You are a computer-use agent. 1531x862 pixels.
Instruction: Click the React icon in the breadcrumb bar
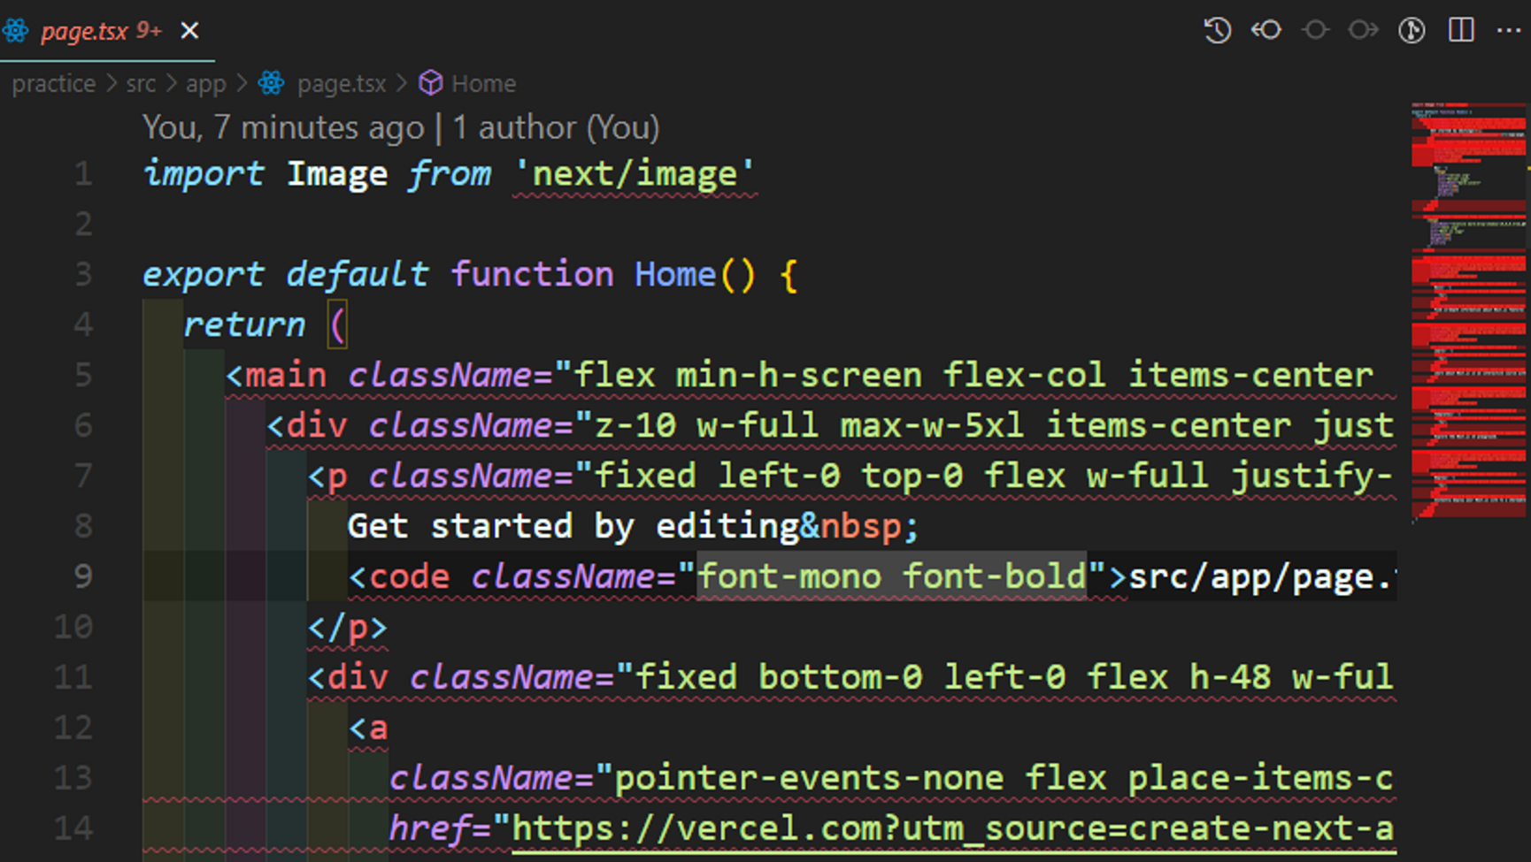[x=272, y=82]
